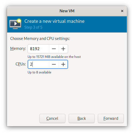Close the New VM dialog window
Image resolution: width=134 pixels, height=134 pixels.
click(122, 11)
